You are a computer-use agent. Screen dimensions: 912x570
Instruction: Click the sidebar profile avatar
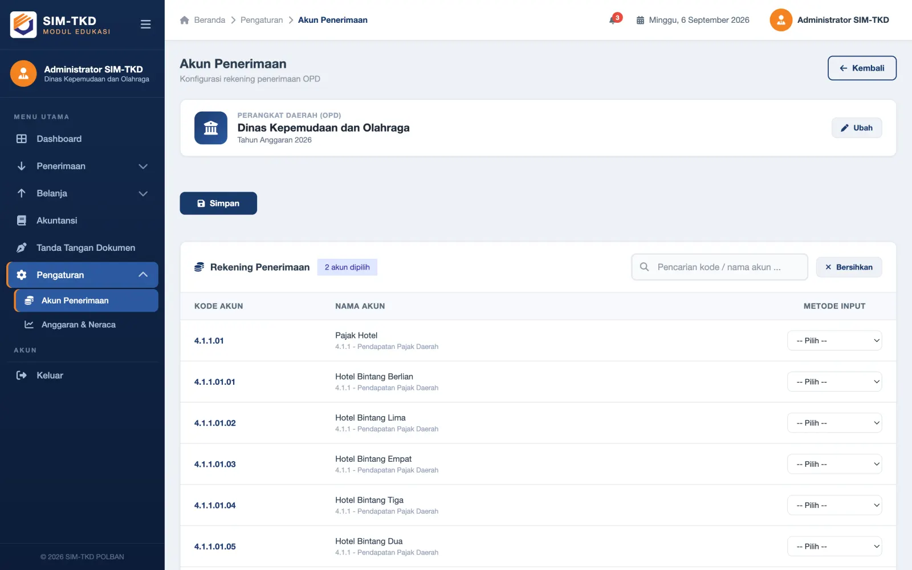point(23,74)
